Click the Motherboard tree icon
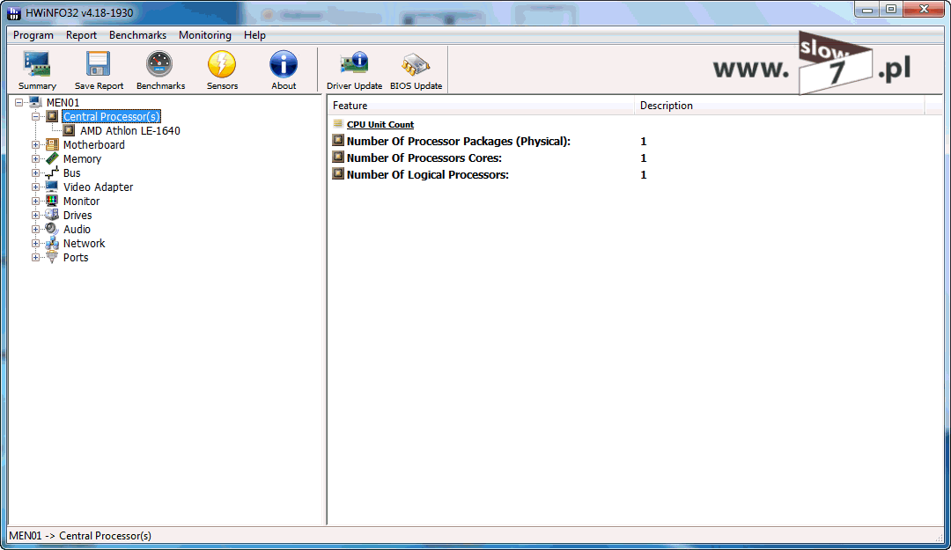Screen dimensions: 951x550 click(52, 144)
